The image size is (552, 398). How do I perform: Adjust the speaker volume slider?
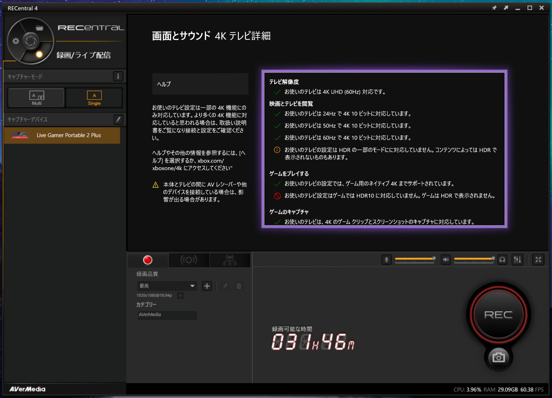[x=474, y=259]
